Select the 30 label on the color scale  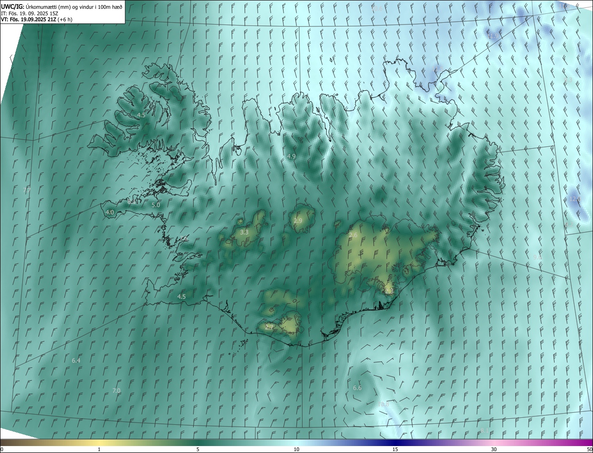[x=494, y=450]
